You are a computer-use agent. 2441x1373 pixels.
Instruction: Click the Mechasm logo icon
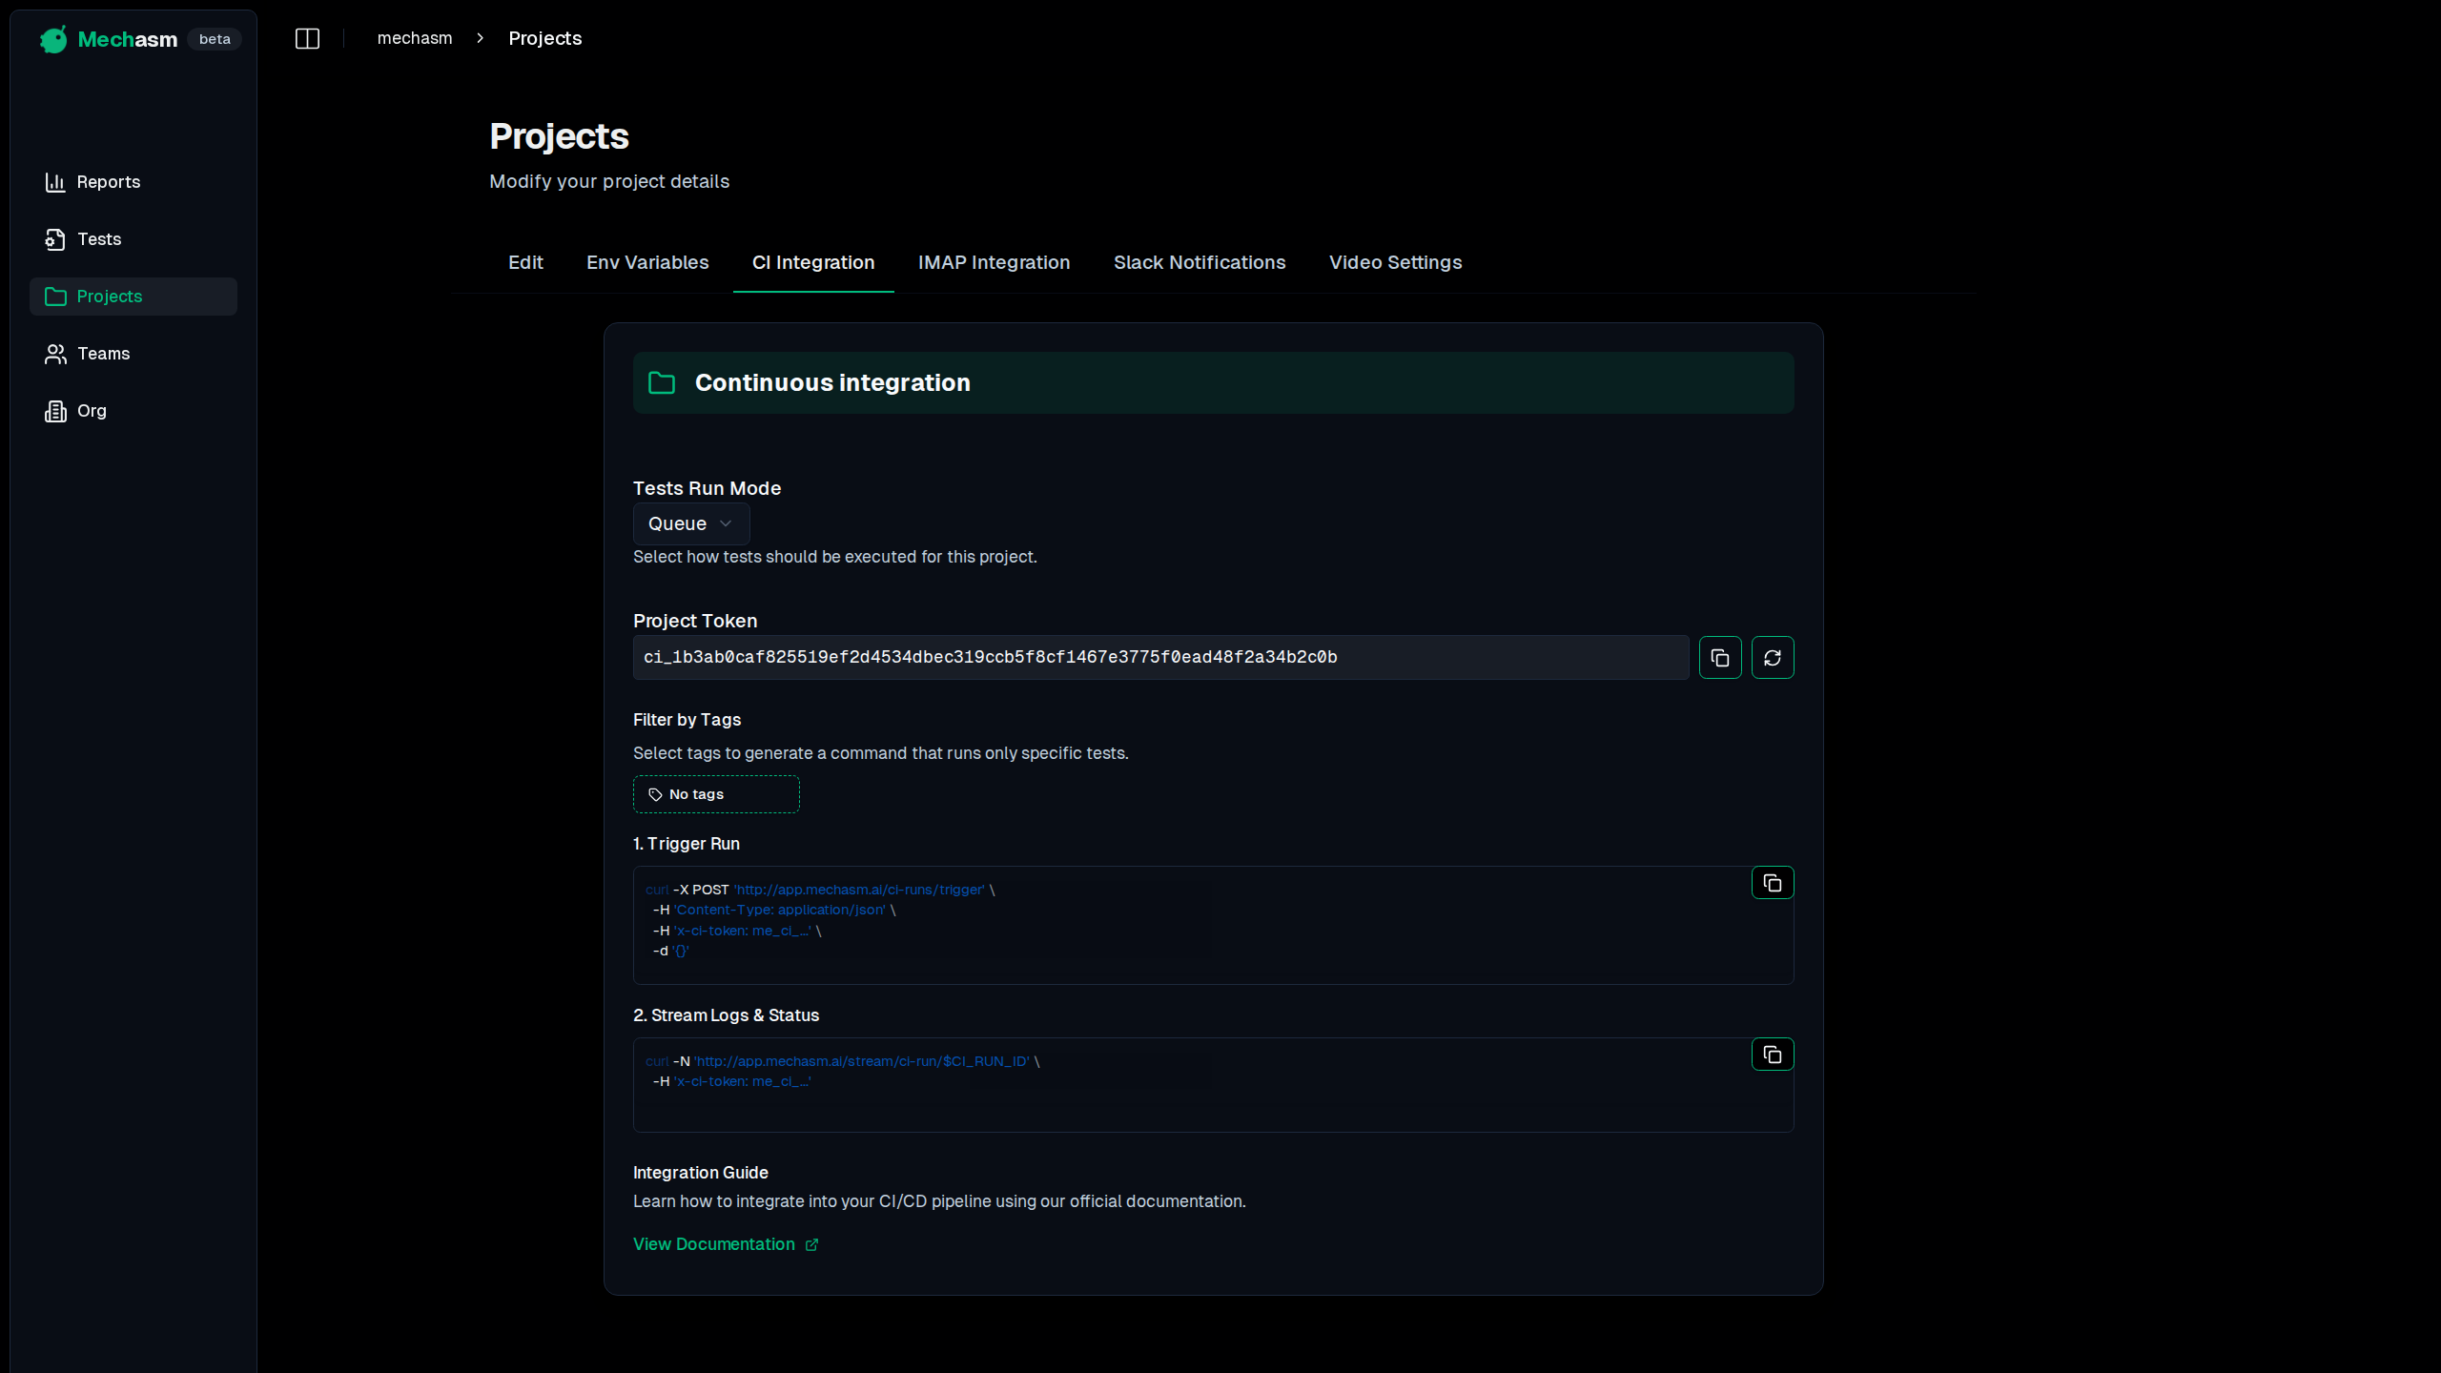point(53,39)
